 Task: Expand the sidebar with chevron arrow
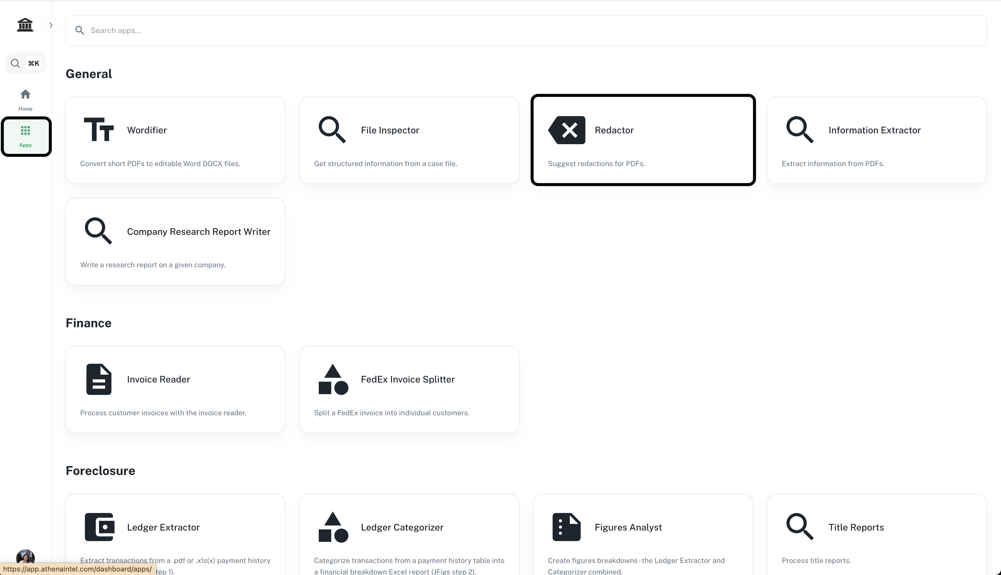(51, 25)
